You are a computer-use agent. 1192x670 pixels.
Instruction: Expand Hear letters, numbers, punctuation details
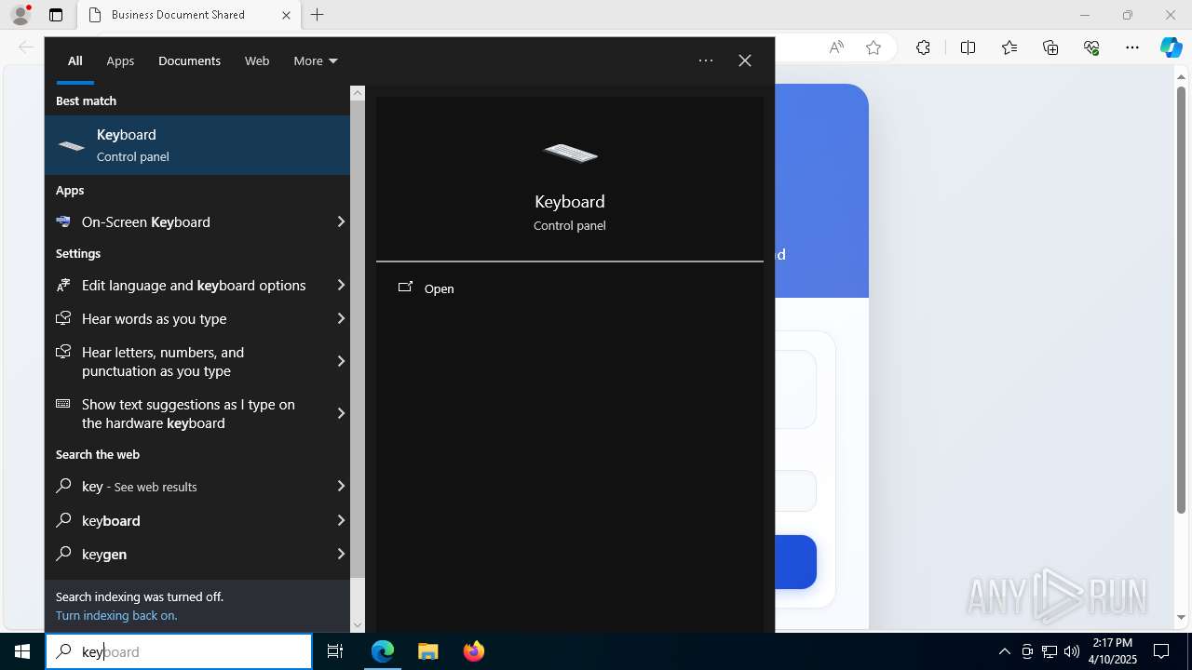341,361
